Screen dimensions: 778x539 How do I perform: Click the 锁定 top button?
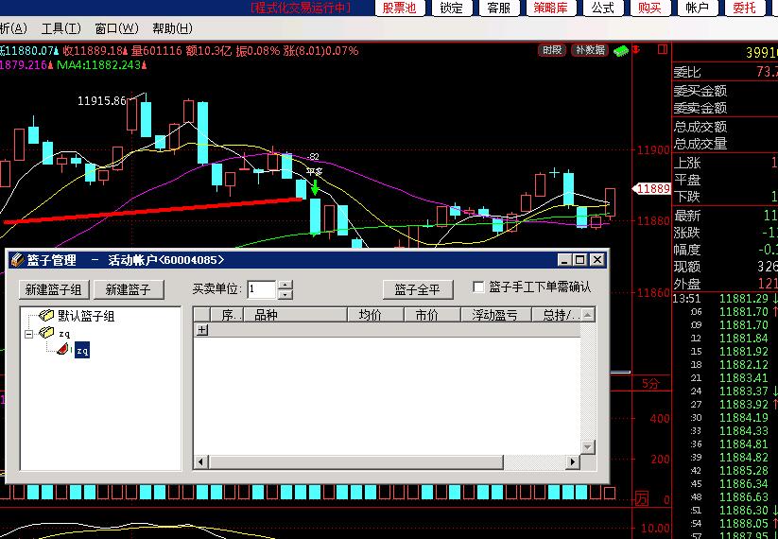(451, 8)
